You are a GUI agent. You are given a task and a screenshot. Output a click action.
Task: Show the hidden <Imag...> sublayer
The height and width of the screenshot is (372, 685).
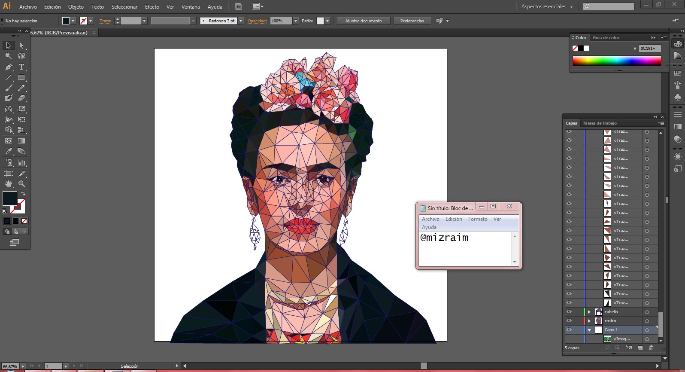[569, 339]
